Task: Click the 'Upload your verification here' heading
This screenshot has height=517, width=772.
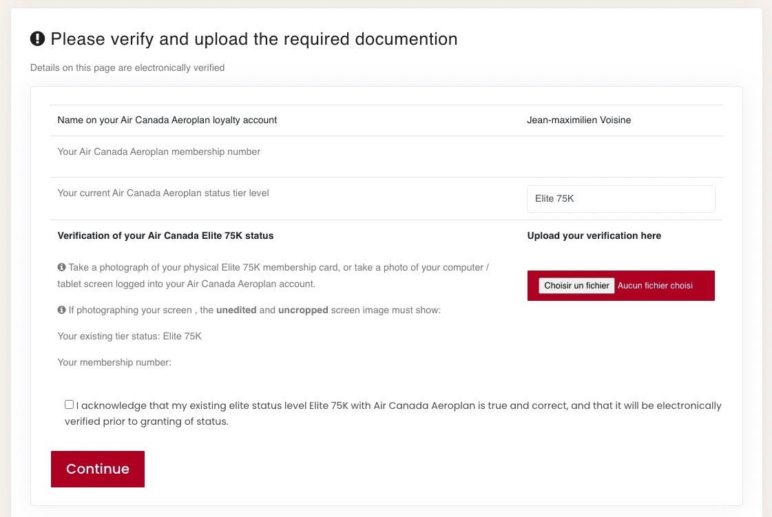Action: 594,236
